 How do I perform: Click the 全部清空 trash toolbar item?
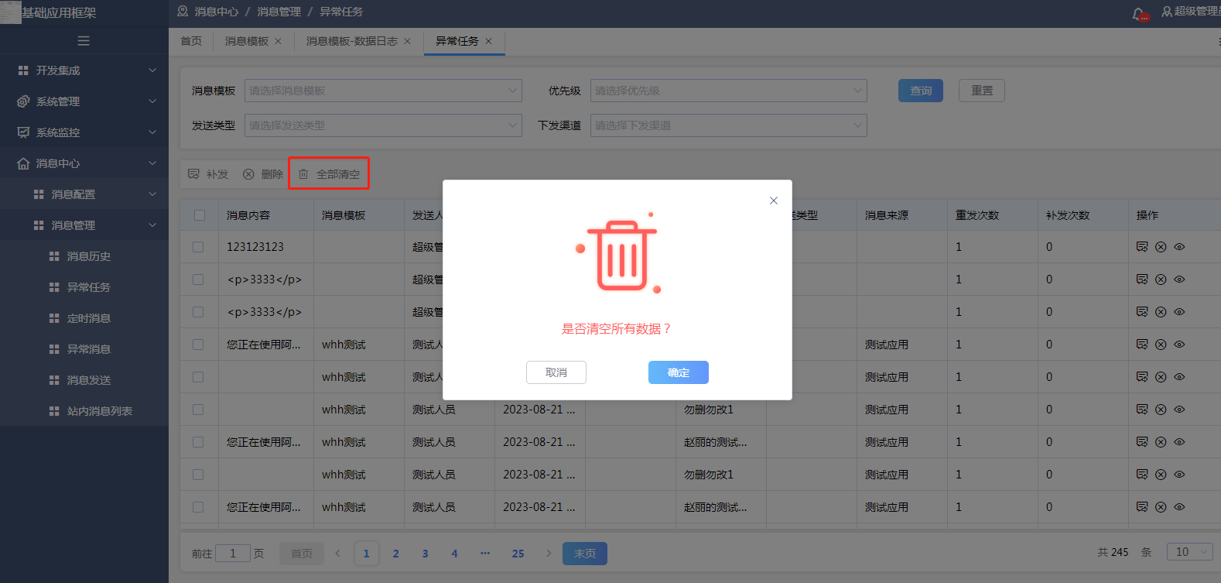pyautogui.click(x=329, y=174)
